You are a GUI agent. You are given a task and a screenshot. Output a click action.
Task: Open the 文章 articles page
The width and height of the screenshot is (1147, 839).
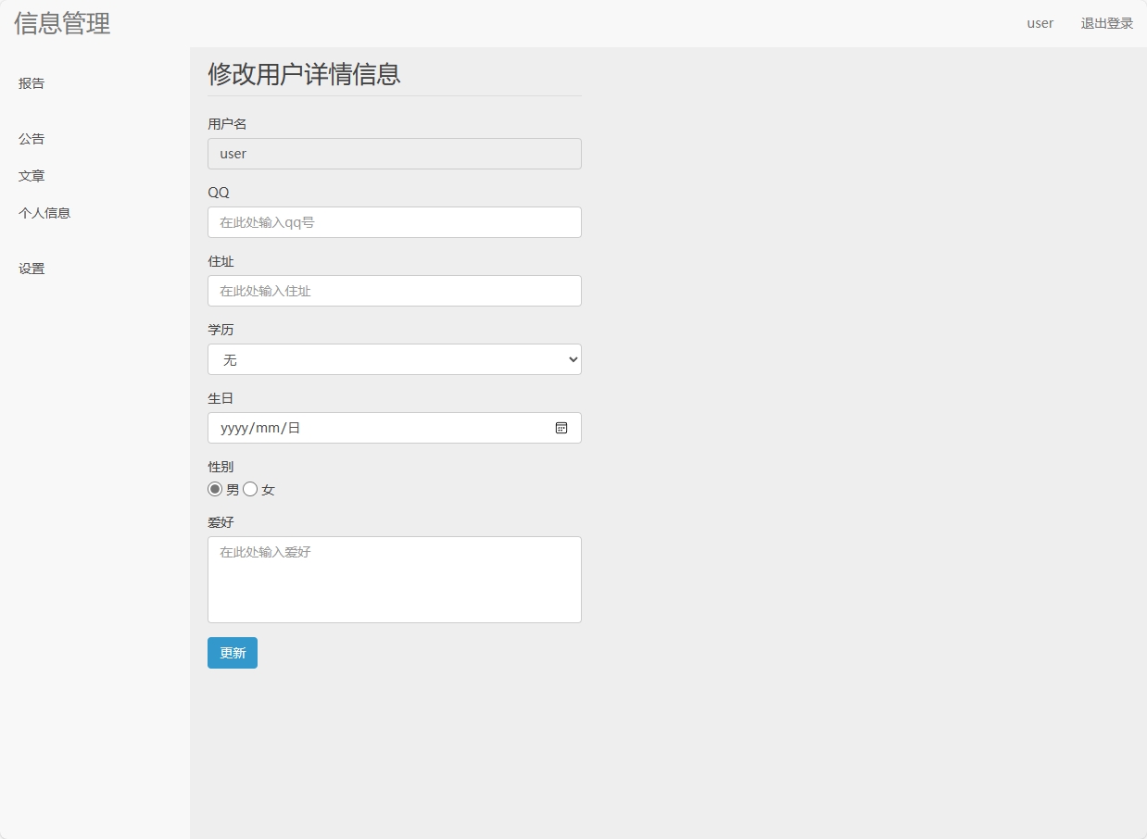tap(31, 176)
